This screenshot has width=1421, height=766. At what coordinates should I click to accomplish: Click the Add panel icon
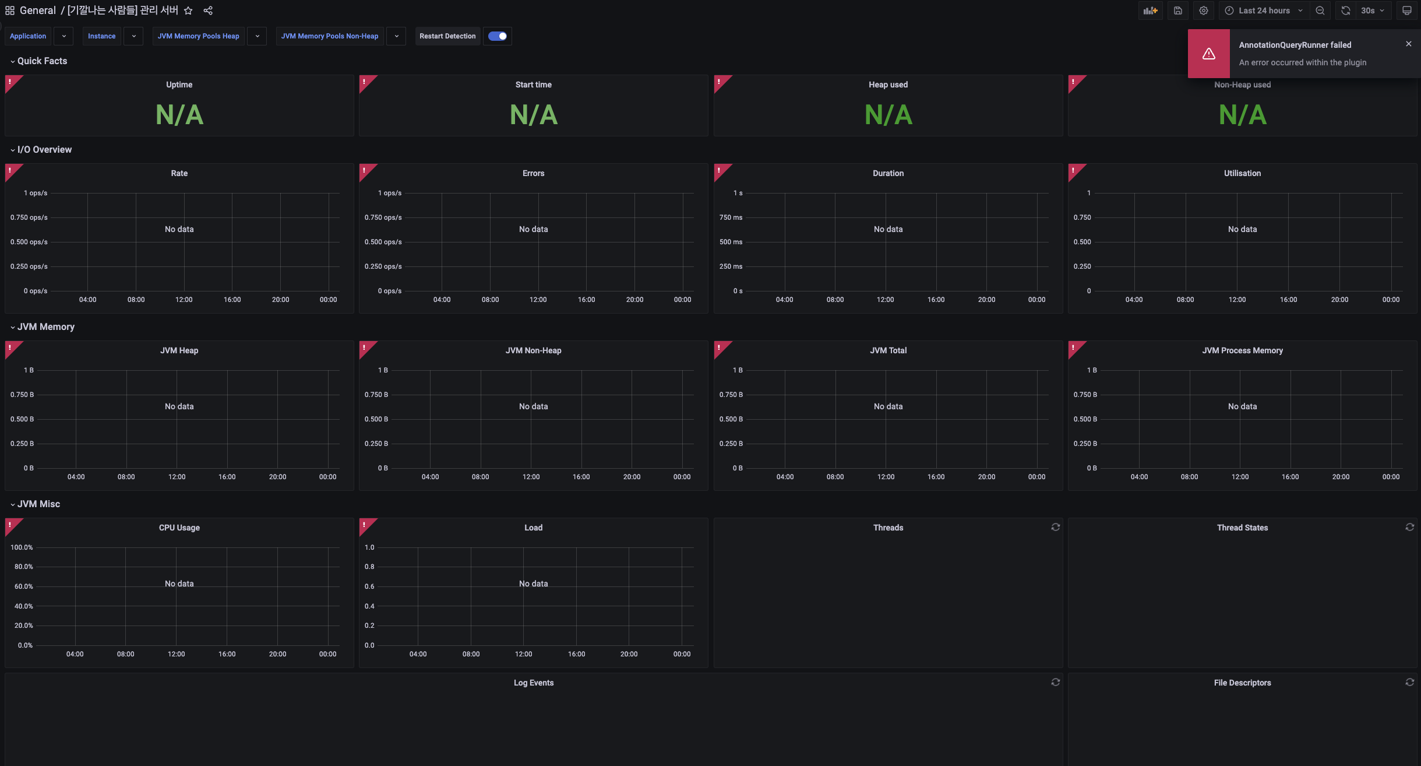click(1150, 10)
